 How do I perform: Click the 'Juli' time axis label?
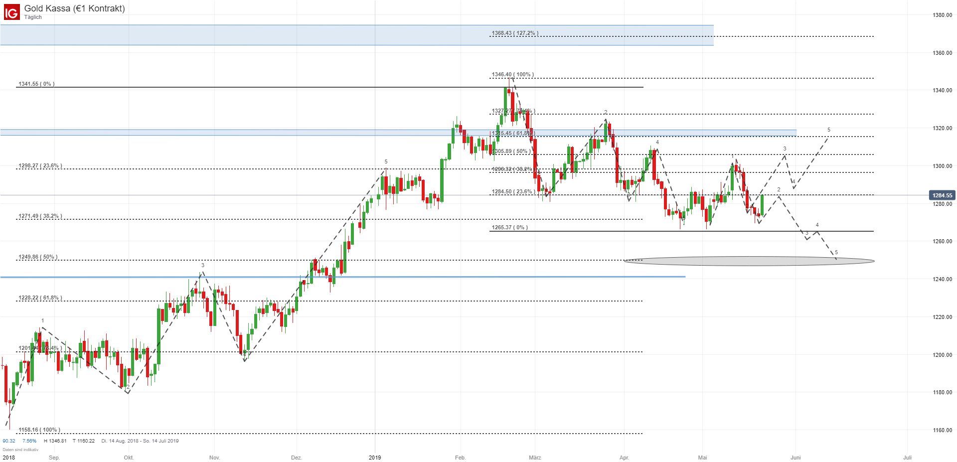coord(907,458)
